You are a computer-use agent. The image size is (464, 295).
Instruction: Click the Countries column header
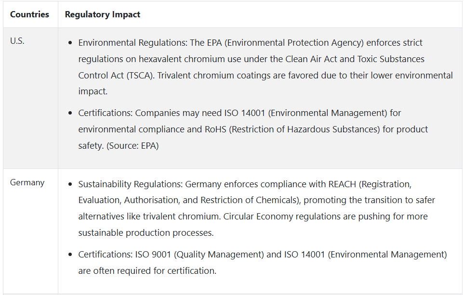[29, 14]
